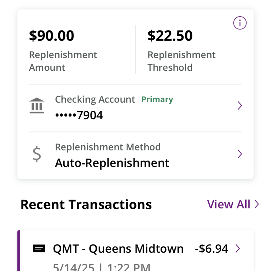Select the $22.50 Replenishment Threshold value
This screenshot has height=271, width=271.
click(170, 36)
